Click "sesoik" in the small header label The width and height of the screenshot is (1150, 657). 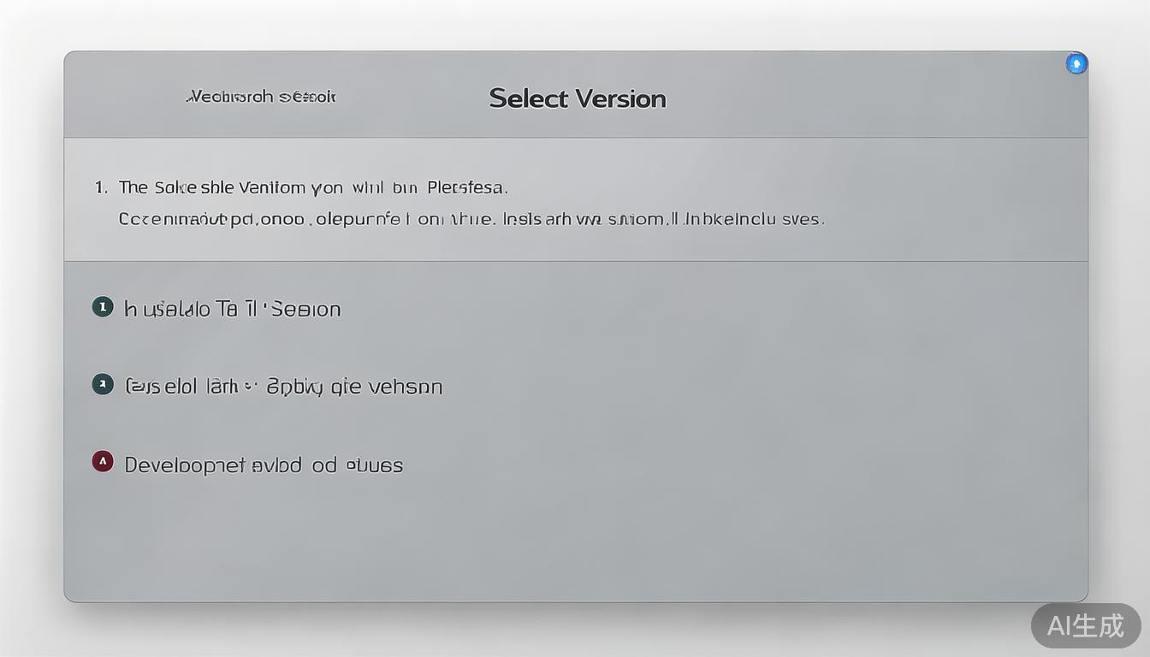[307, 97]
